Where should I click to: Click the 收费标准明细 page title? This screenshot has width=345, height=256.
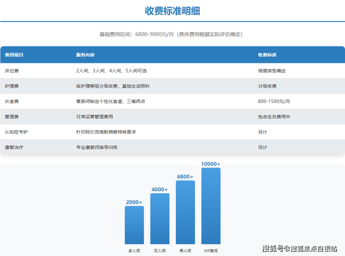pos(172,11)
